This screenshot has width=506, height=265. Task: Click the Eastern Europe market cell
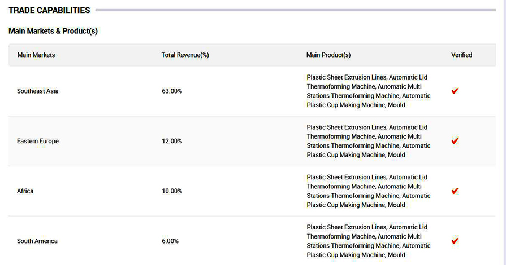tap(38, 141)
